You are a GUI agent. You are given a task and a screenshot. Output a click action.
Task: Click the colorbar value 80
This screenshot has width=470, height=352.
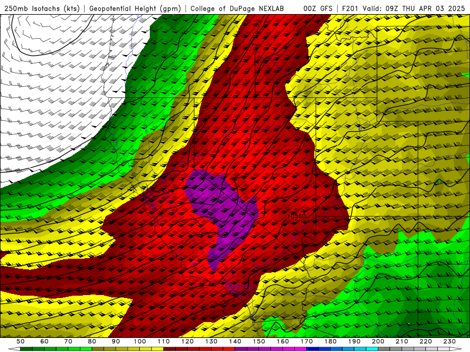(x=92, y=341)
